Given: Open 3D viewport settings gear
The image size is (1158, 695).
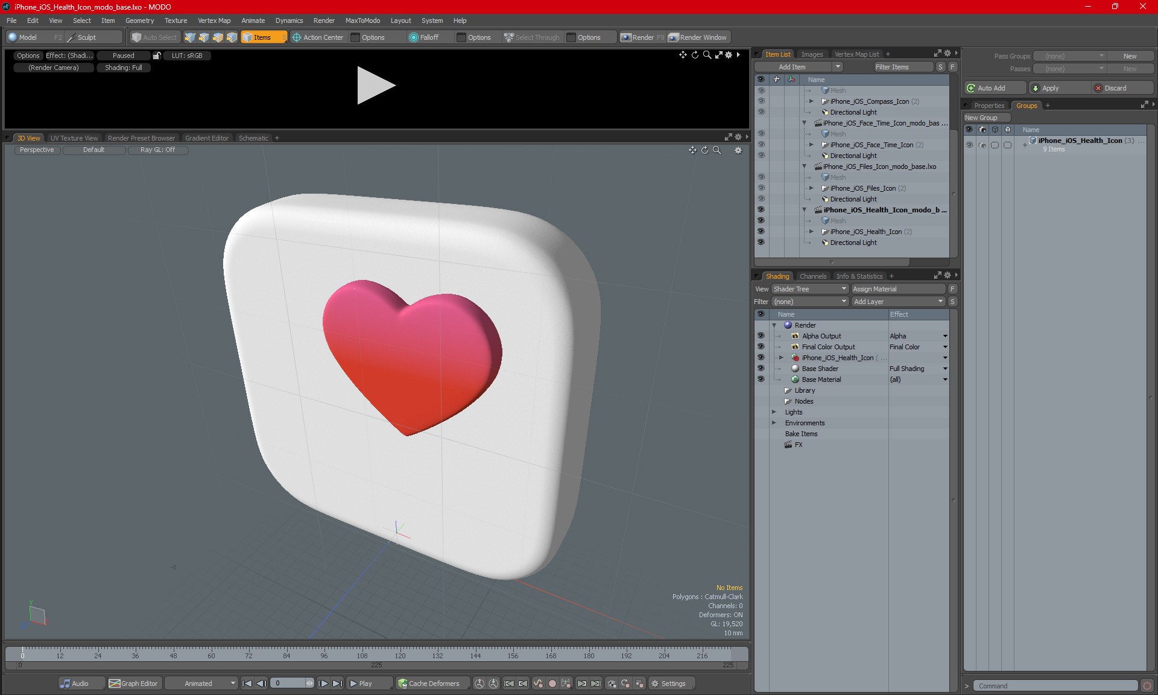Looking at the screenshot, I should click(x=738, y=150).
